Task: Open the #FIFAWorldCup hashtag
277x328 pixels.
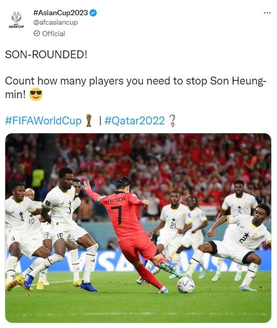Action: 43,121
